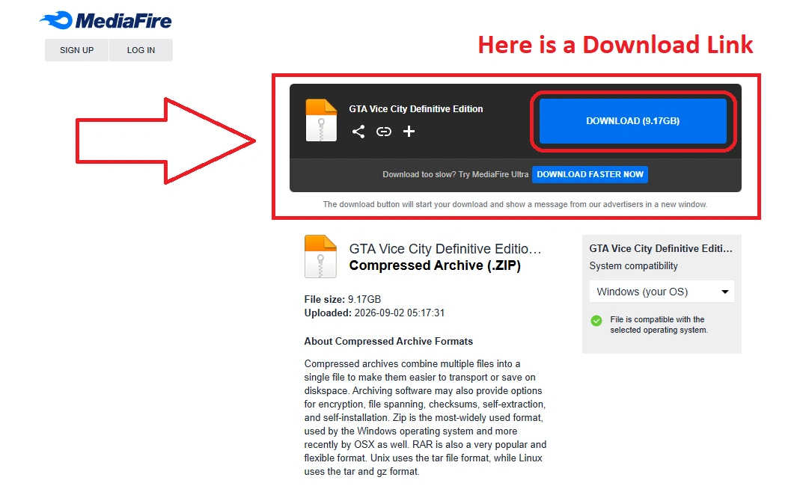The height and width of the screenshot is (492, 800).
Task: Click GTA Vice City Definitive Edition title in download bar
Action: (x=416, y=109)
